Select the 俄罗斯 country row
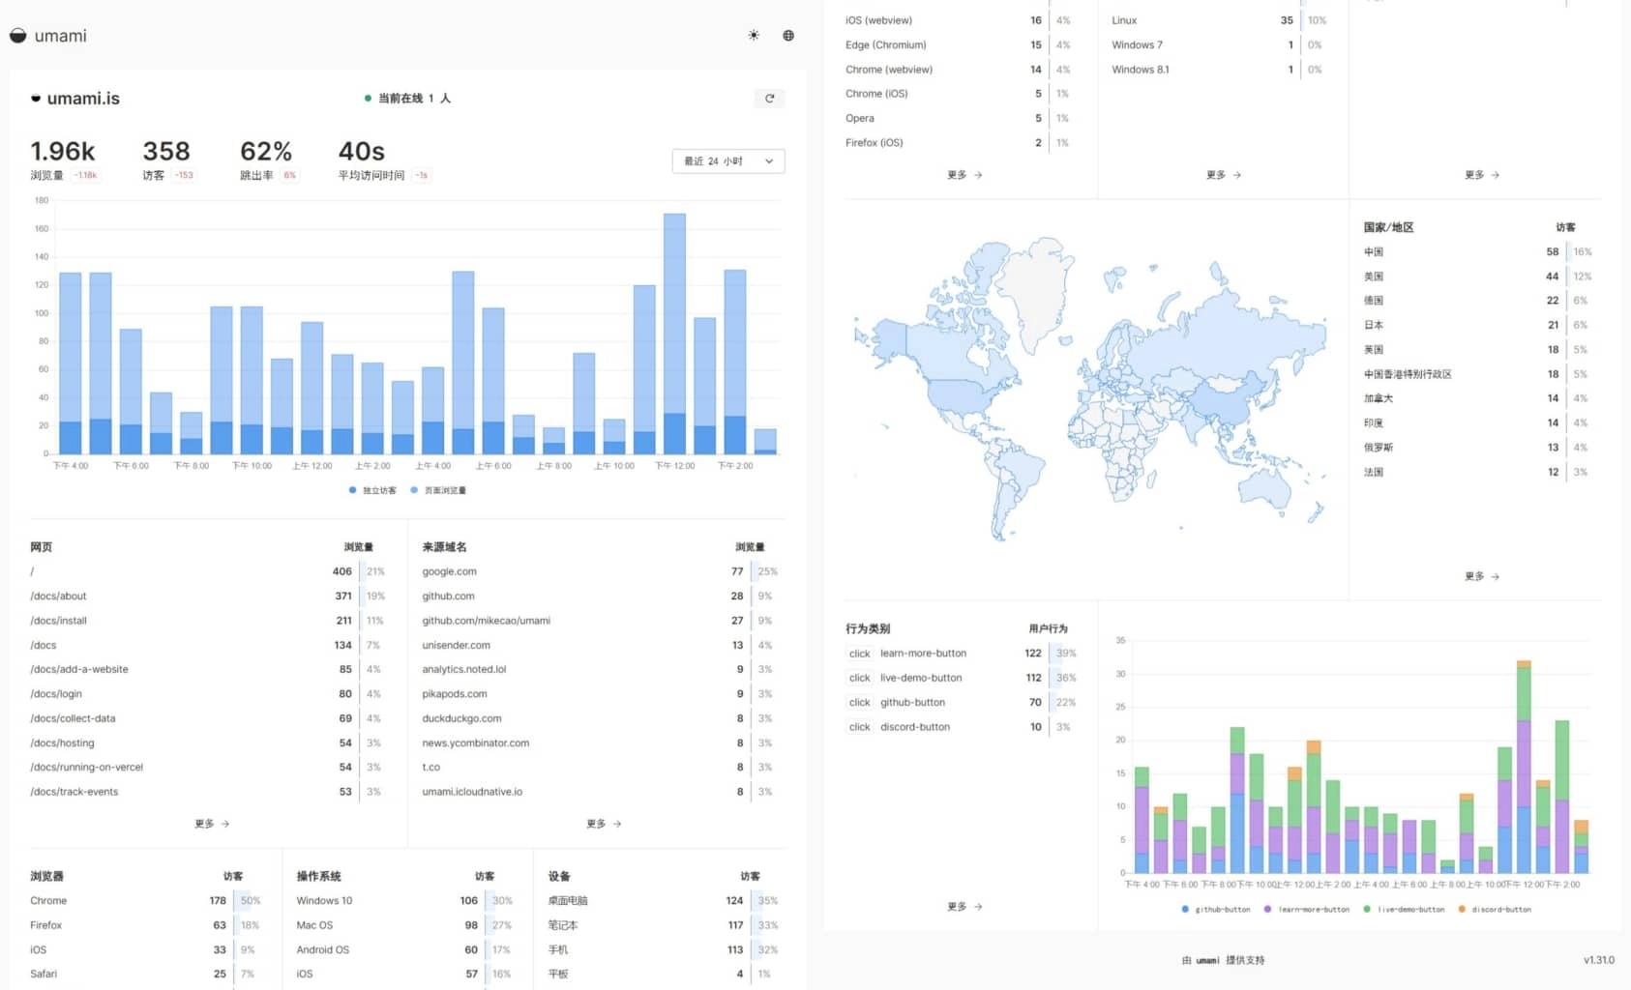The height and width of the screenshot is (990, 1631). (1478, 448)
